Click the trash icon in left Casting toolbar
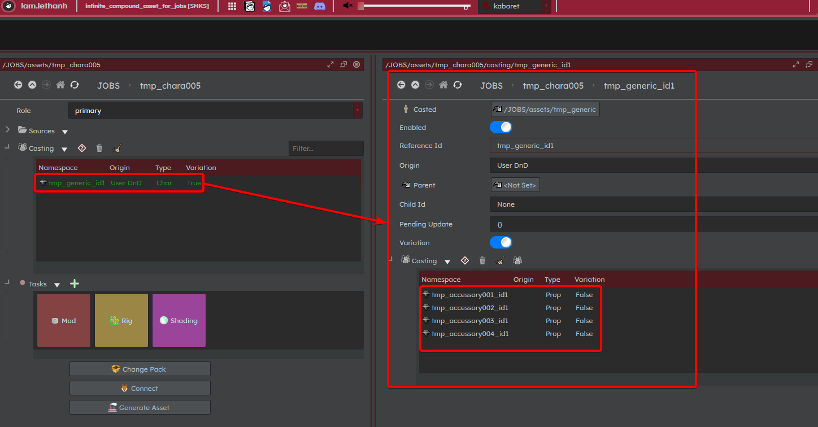The height and width of the screenshot is (427, 818). point(99,148)
